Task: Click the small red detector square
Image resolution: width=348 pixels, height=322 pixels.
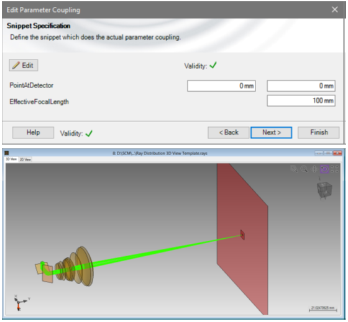Action: 242,235
